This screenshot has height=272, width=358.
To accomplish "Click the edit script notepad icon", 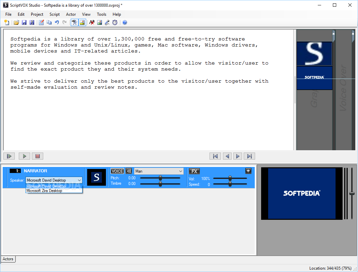I will point(41,22).
